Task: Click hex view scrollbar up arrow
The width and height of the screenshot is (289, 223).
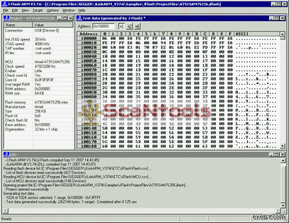Action: click(283, 34)
